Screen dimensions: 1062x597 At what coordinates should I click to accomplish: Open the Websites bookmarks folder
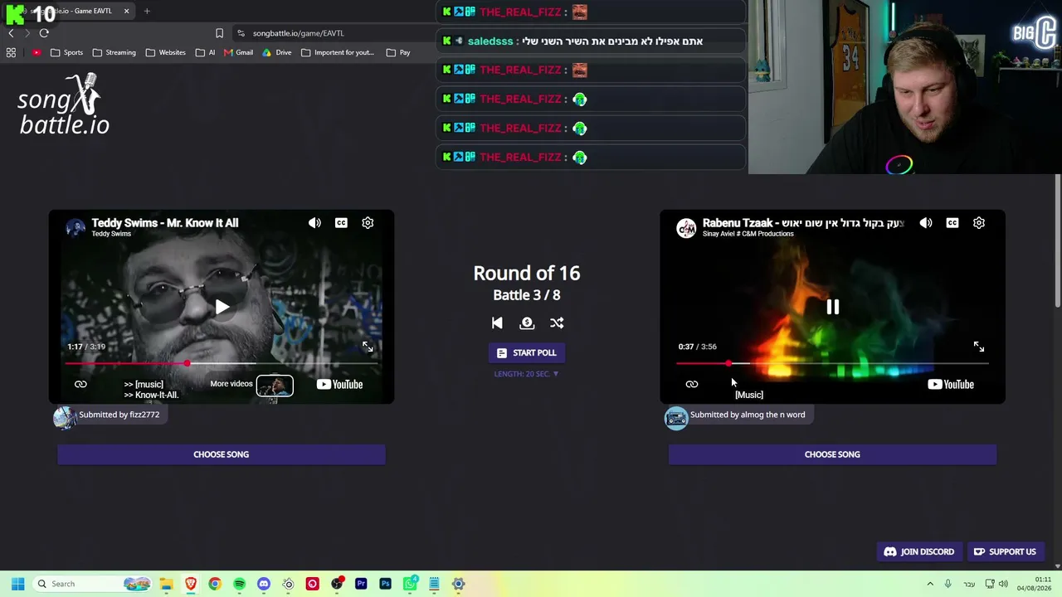point(165,52)
